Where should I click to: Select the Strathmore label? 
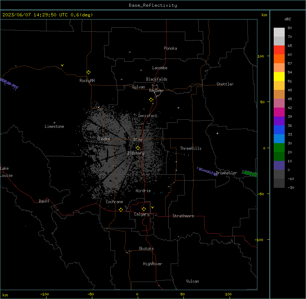[183, 216]
